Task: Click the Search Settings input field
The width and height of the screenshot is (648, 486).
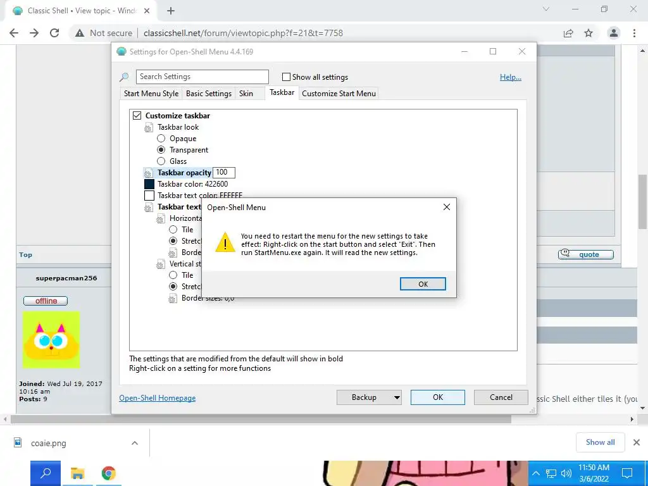Action: pyautogui.click(x=202, y=77)
